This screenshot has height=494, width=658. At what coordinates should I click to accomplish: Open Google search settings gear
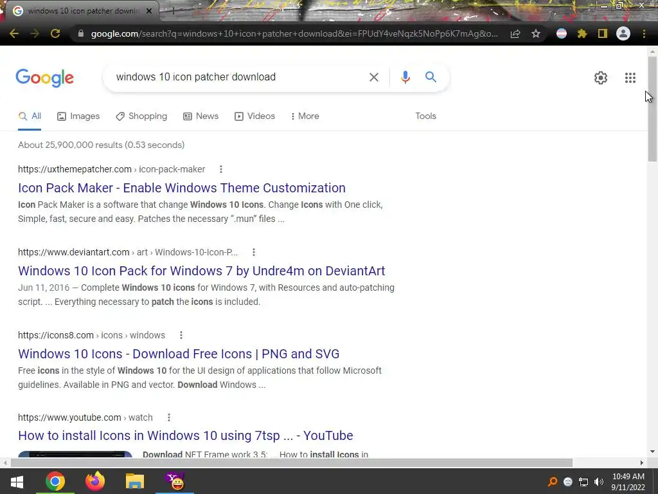coord(601,78)
